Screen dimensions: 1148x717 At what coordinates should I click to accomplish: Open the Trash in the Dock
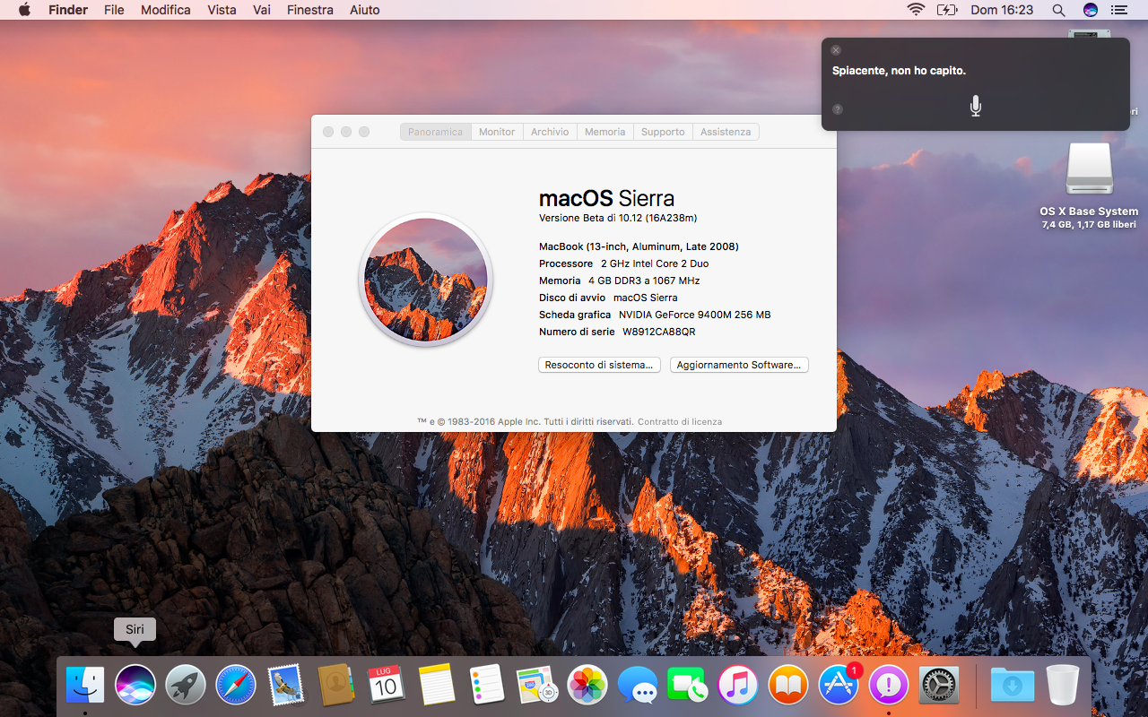click(1063, 686)
